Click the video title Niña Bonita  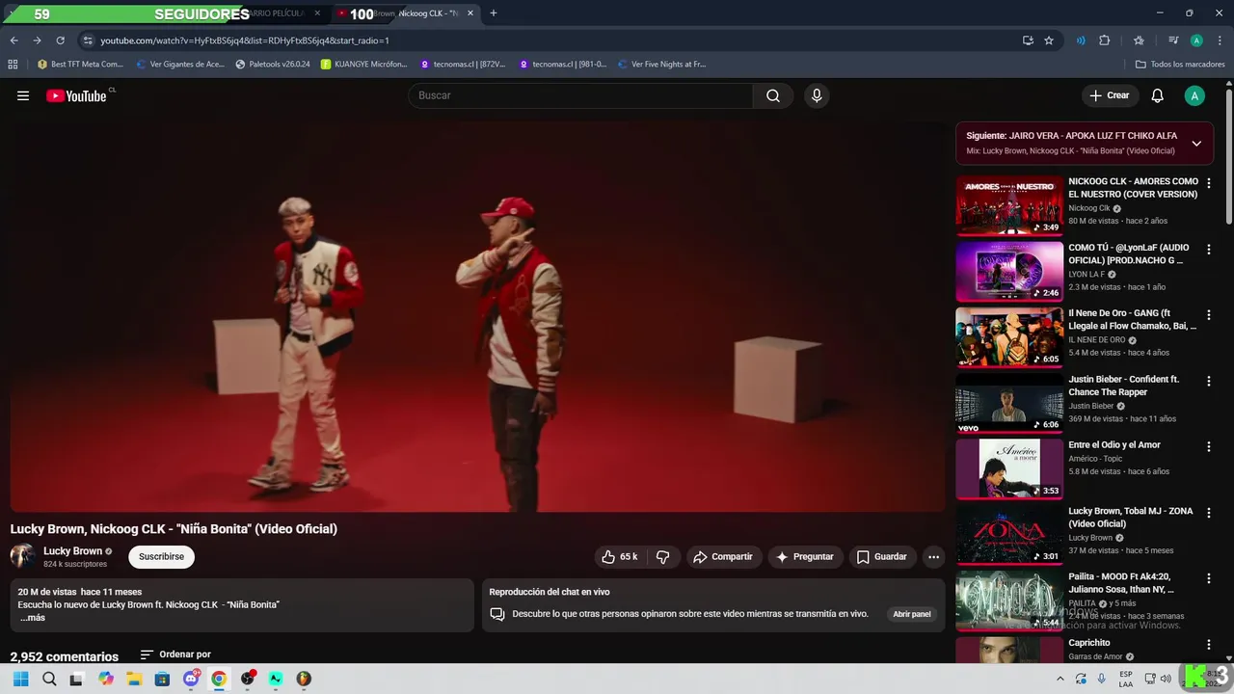click(x=174, y=529)
